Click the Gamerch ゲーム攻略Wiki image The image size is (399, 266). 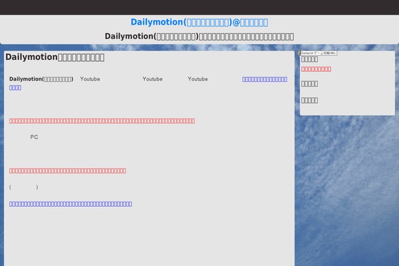click(x=317, y=53)
